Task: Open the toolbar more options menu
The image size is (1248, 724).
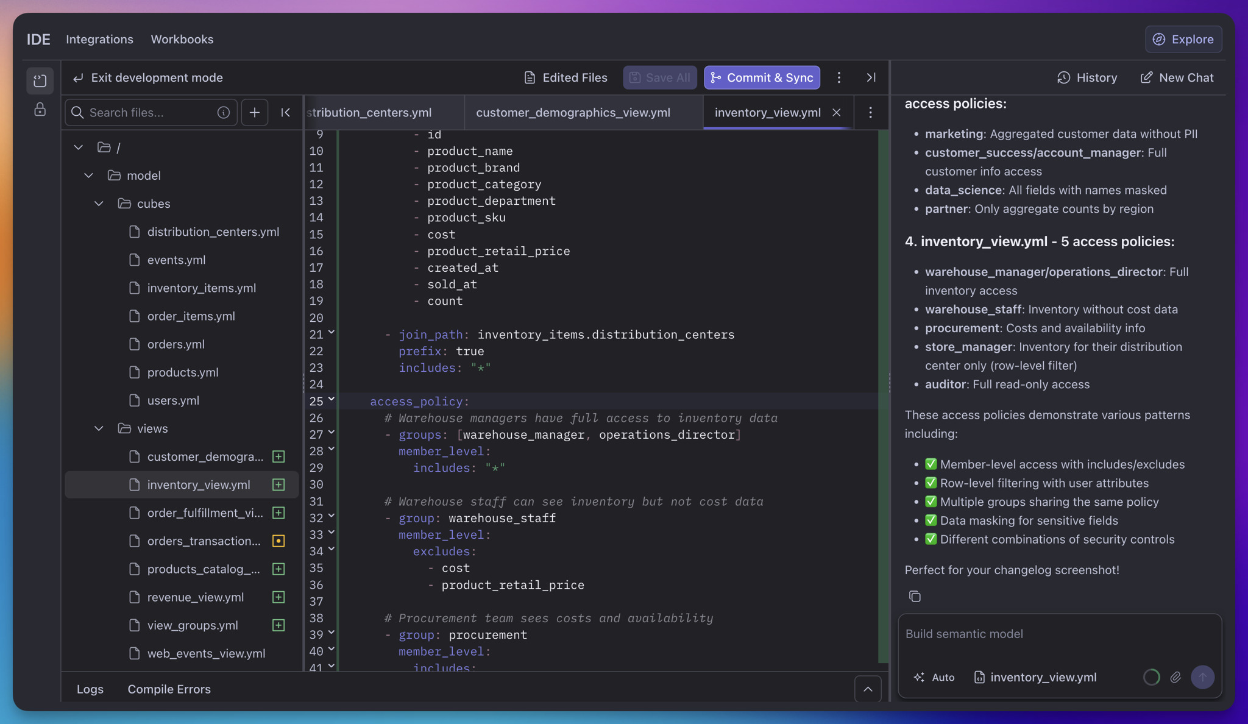Action: (839, 77)
